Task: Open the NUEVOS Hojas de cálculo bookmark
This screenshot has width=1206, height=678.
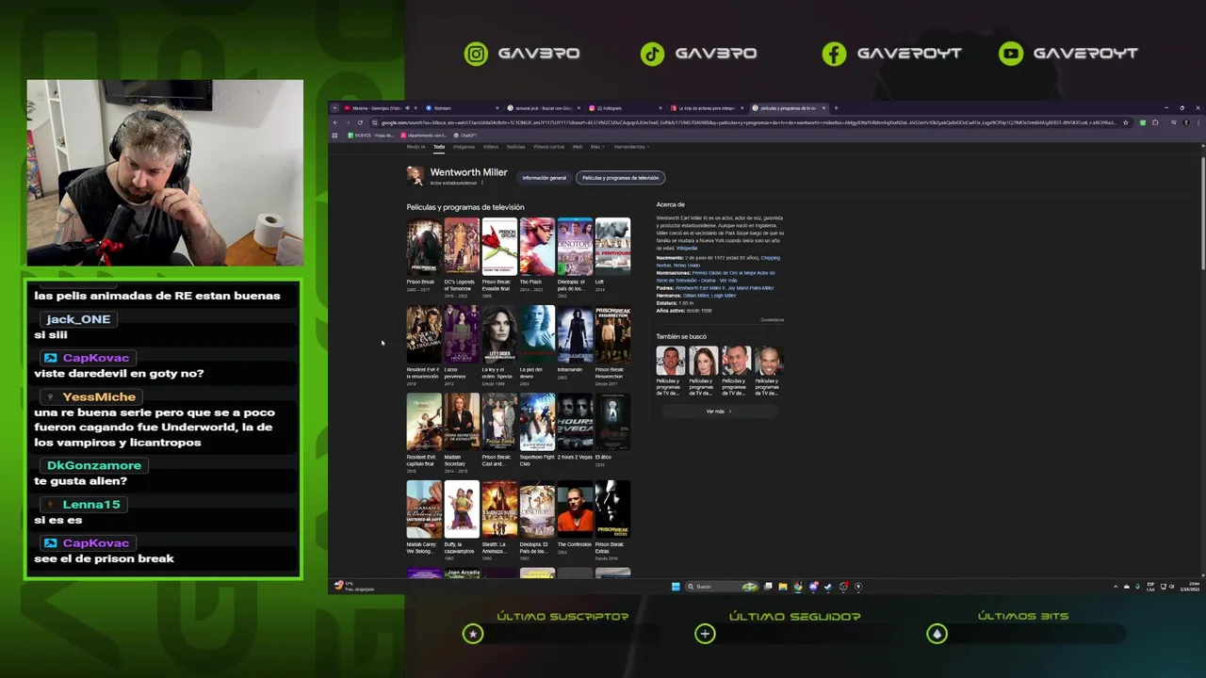Action: pos(371,136)
